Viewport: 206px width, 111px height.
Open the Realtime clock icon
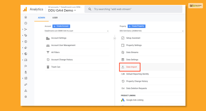26,23
